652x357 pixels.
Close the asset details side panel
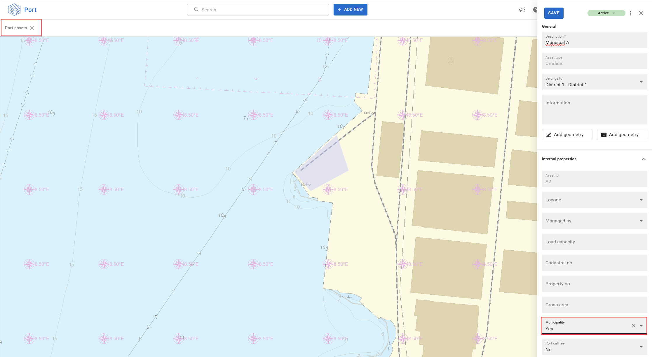[641, 13]
